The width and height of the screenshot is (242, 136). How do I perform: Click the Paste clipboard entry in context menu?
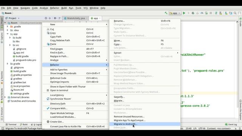(x=76, y=44)
